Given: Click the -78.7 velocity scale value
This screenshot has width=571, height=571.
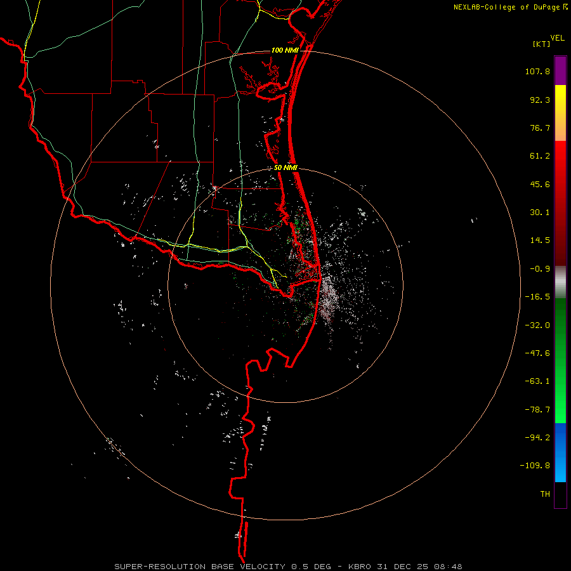Looking at the screenshot, I should 537,410.
